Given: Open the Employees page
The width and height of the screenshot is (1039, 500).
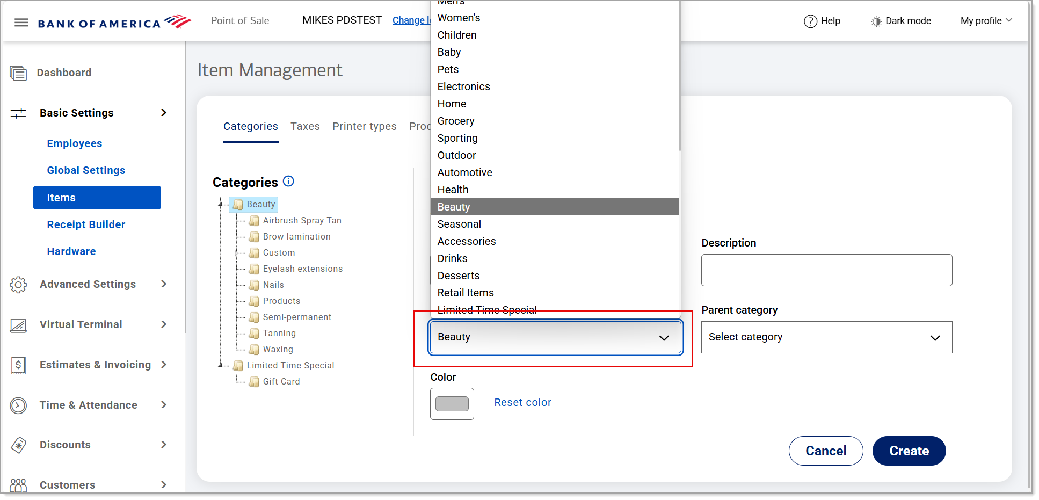Looking at the screenshot, I should coord(75,143).
